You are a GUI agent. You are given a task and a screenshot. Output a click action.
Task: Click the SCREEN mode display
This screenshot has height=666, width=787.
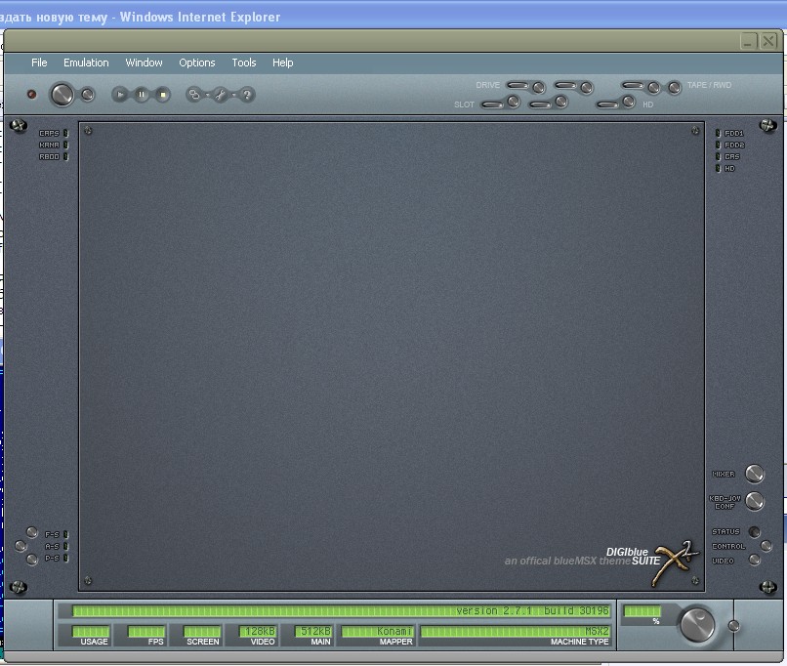(x=202, y=632)
